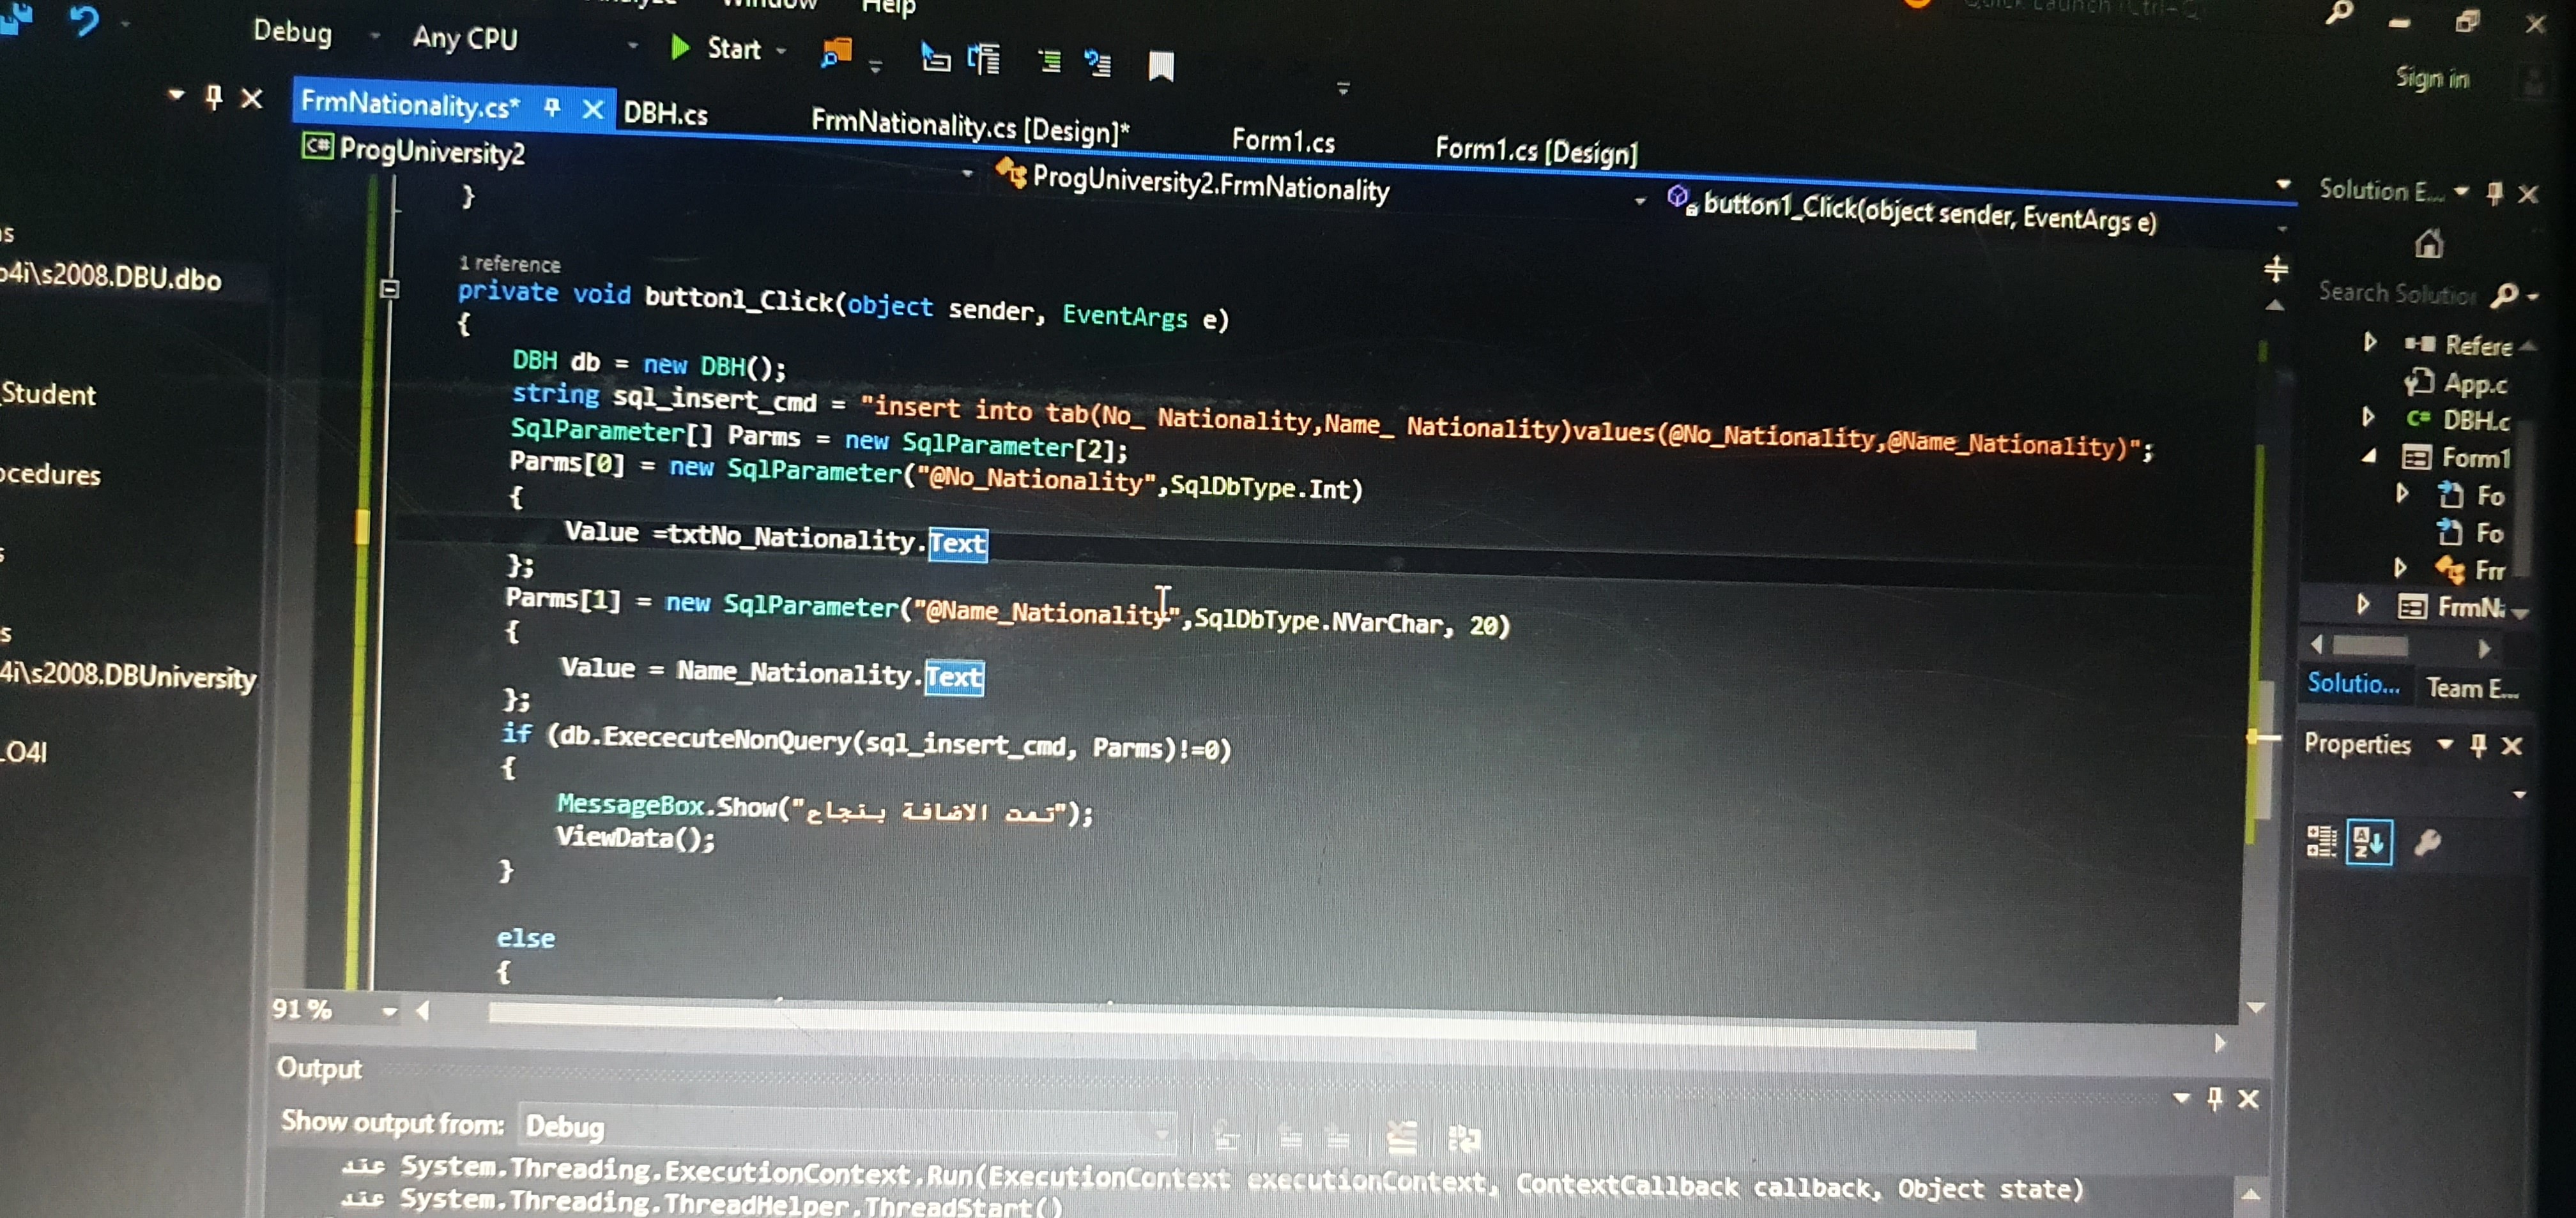The image size is (2576, 1218).
Task: Click the Solution Explorer home icon
Action: coord(2429,244)
